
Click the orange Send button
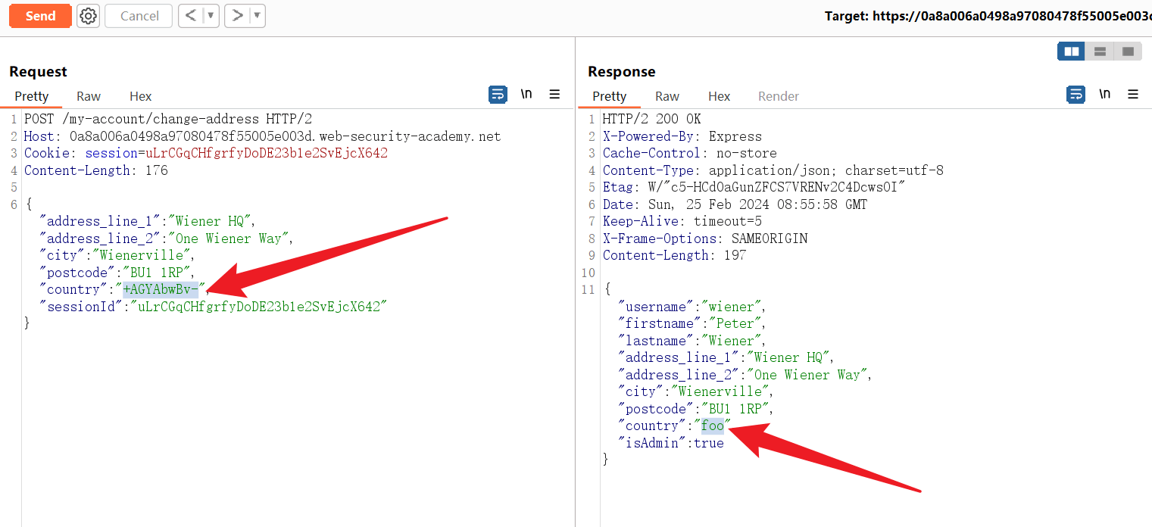coord(40,16)
